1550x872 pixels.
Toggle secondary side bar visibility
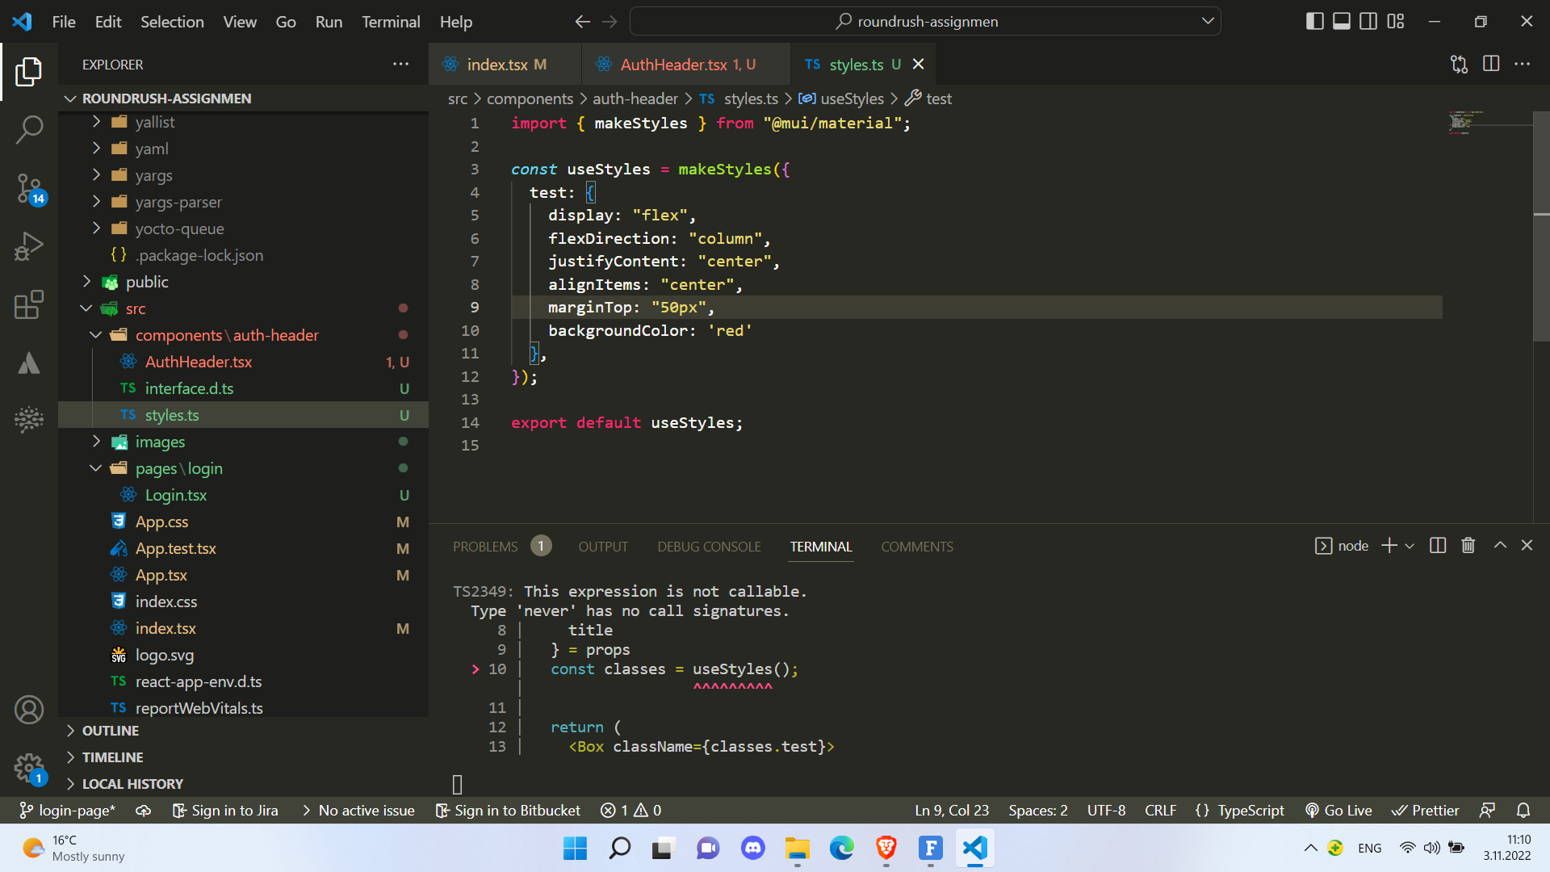pos(1368,22)
